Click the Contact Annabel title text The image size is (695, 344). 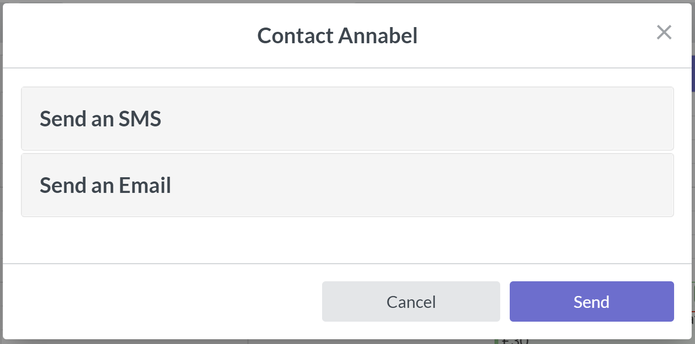(x=337, y=36)
